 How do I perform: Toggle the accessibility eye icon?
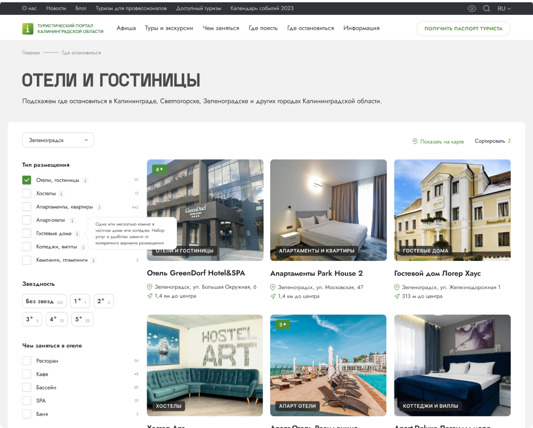point(472,9)
